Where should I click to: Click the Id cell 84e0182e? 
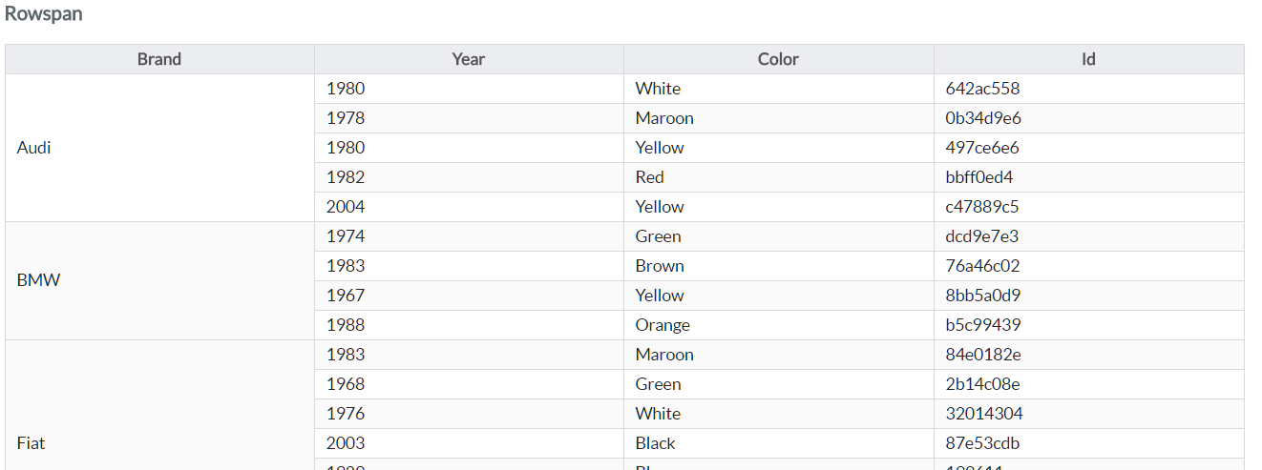(x=1089, y=355)
